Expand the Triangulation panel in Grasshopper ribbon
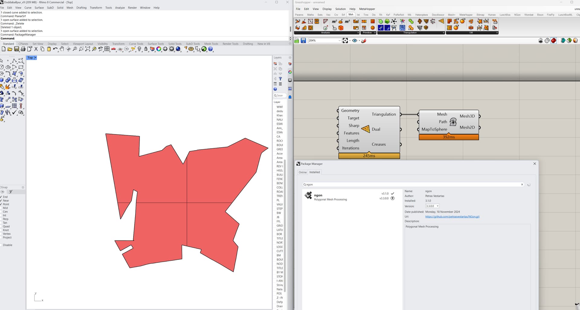Image resolution: width=580 pixels, height=310 pixels. [443, 33]
